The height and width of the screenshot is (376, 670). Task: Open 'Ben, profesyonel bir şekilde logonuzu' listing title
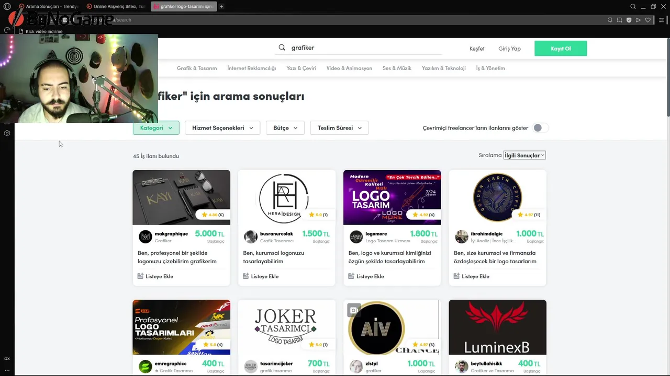click(177, 257)
